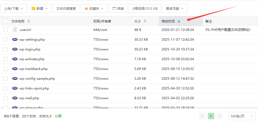Open the wp-trackback.php file name
Screen dimensions: 258x122
(x=33, y=69)
